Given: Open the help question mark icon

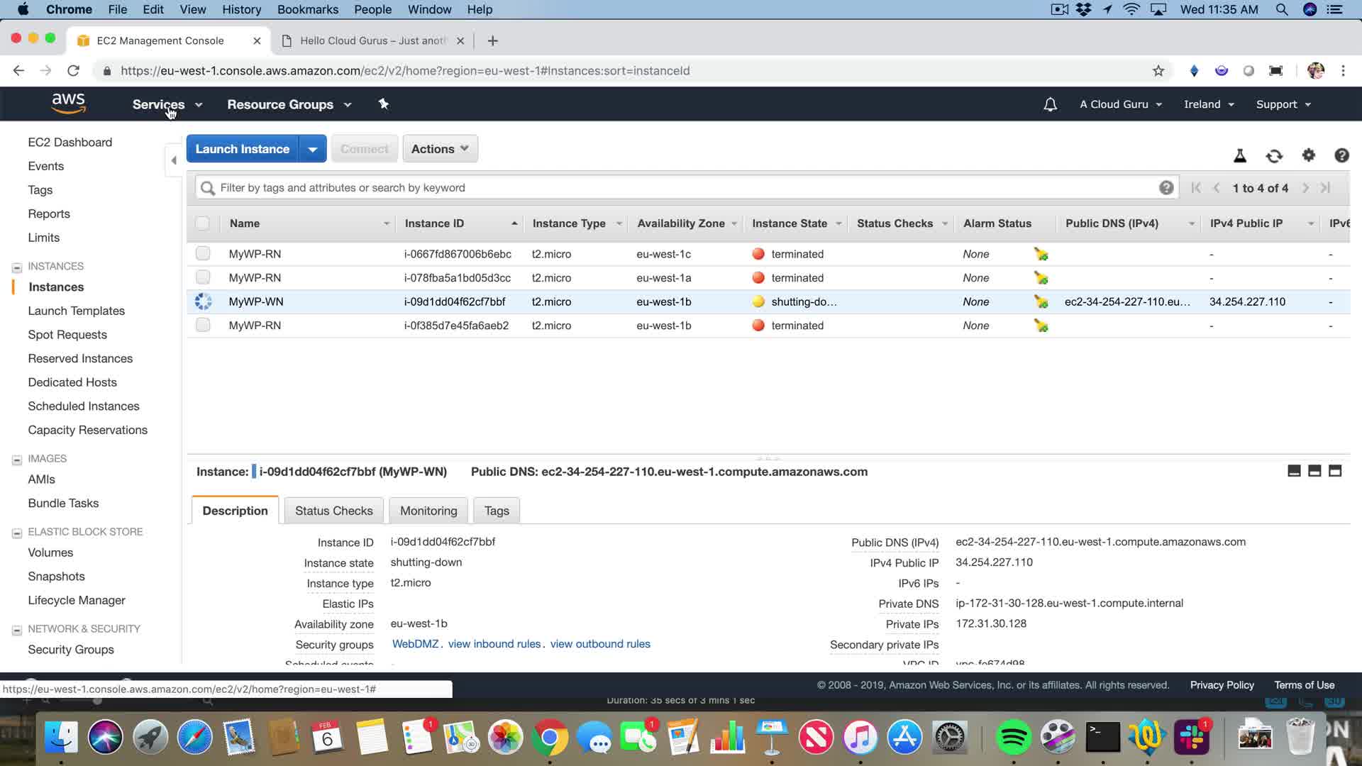Looking at the screenshot, I should tap(1341, 155).
